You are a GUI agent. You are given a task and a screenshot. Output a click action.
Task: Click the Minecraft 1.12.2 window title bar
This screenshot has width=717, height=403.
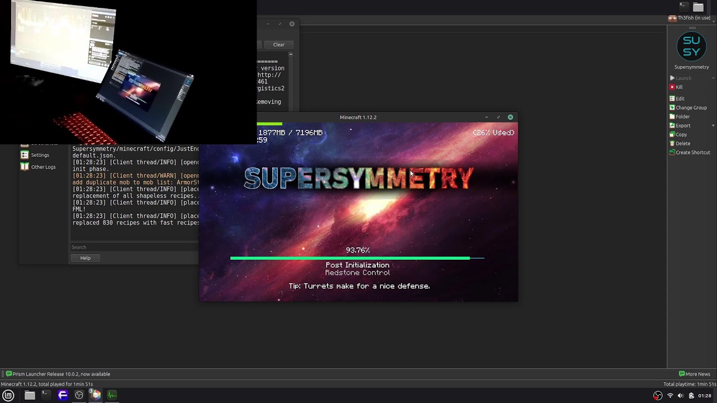coord(358,117)
